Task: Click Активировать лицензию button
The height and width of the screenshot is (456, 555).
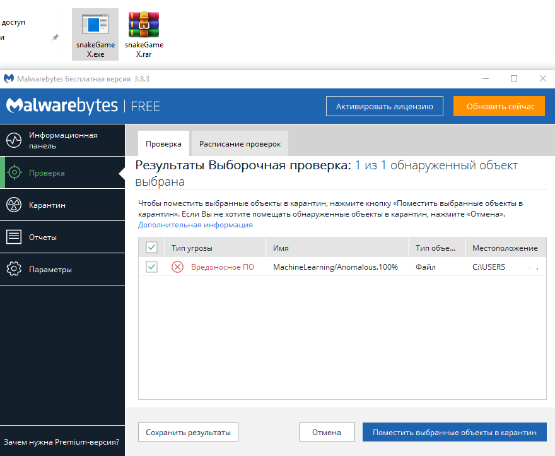Action: (x=384, y=106)
